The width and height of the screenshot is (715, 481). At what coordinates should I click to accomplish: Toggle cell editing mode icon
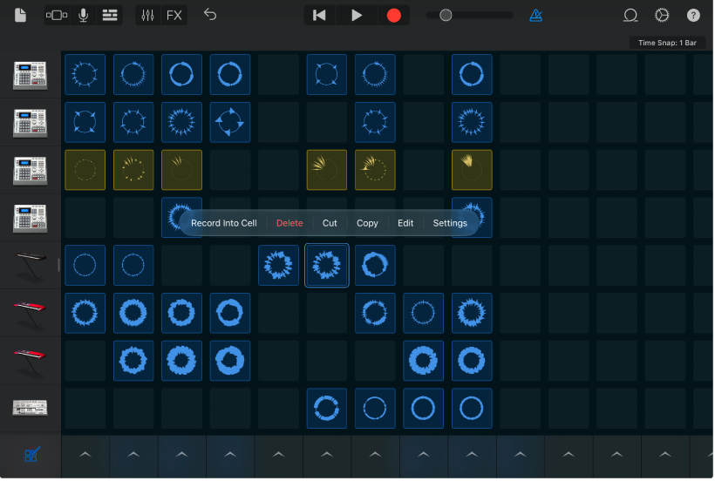(32, 454)
